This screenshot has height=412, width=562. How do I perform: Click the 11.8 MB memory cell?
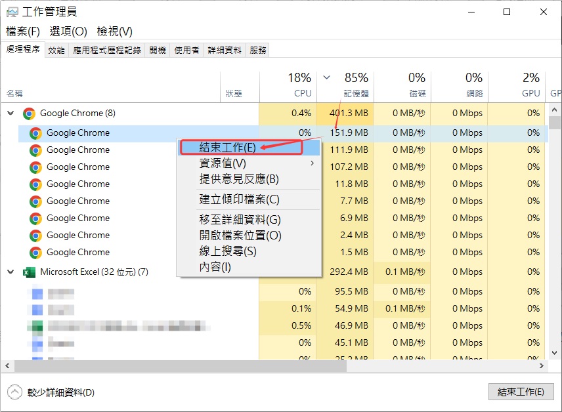coord(345,184)
